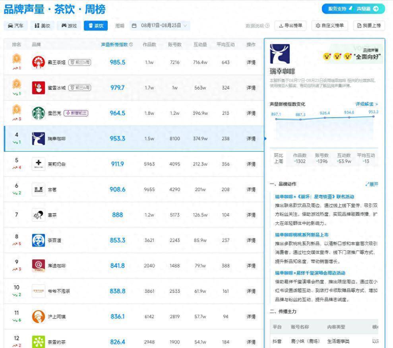Click blue arrow beside selected 瑞幸咖啡 row
The height and width of the screenshot is (348, 393).
click(265, 139)
